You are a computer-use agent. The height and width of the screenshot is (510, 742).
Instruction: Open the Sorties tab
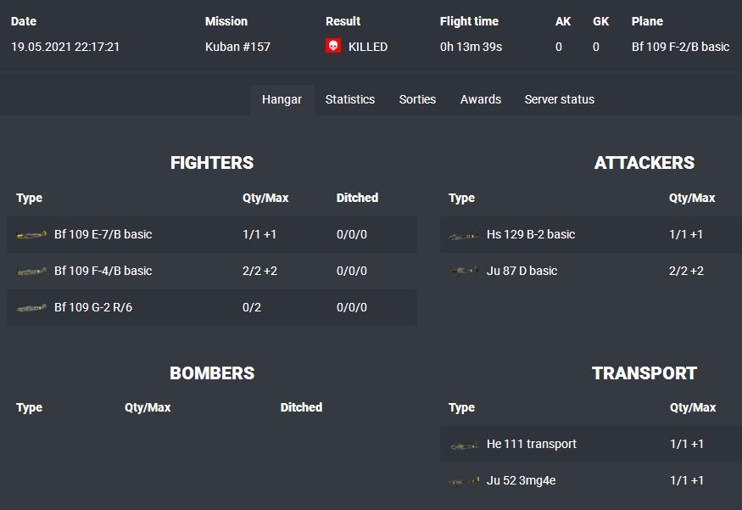coord(417,99)
